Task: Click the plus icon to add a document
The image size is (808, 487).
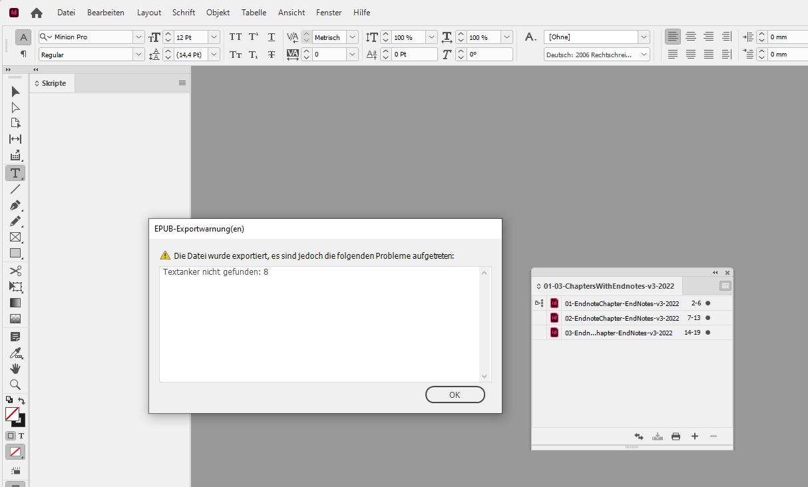Action: [694, 436]
